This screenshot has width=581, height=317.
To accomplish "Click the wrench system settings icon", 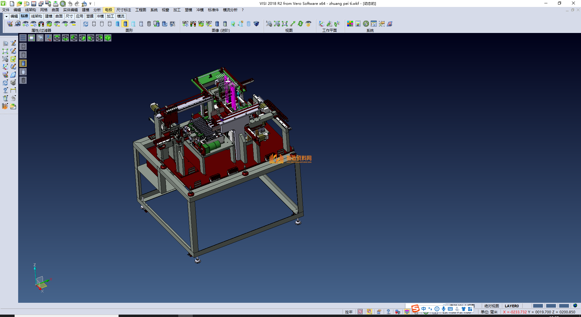I will [x=366, y=24].
